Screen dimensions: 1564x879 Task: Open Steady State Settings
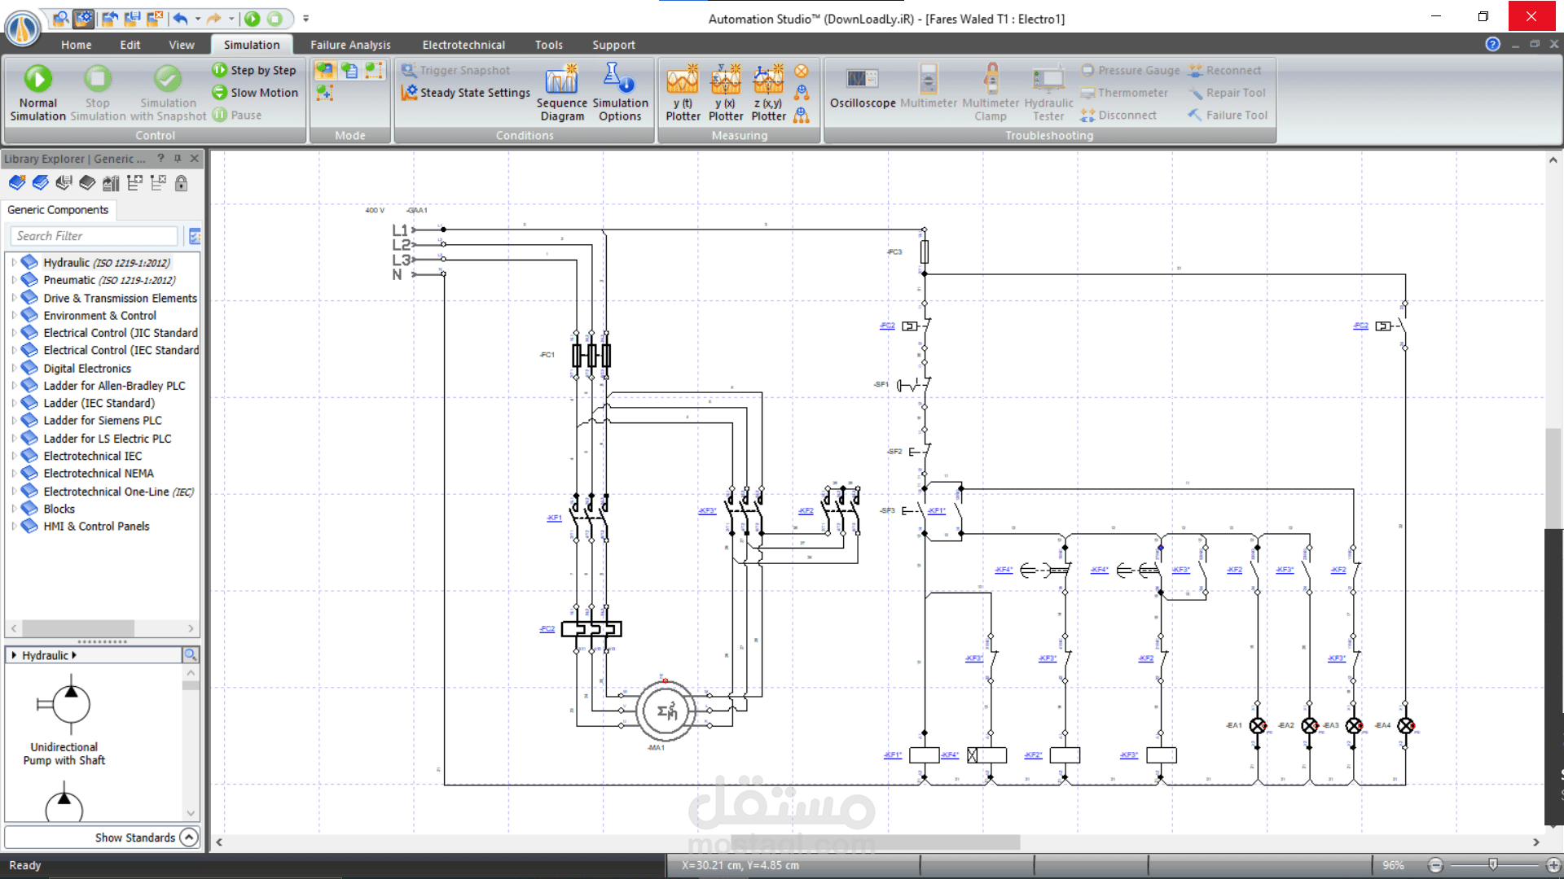pos(466,93)
